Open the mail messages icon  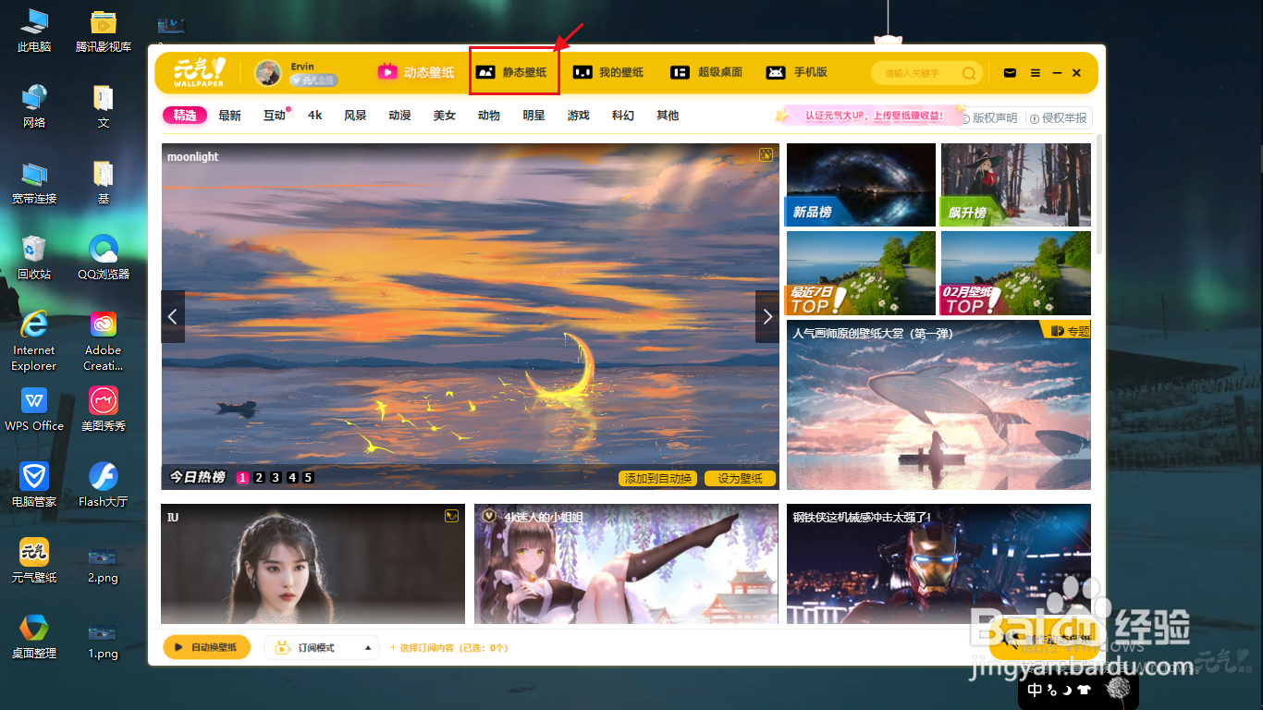point(1011,73)
